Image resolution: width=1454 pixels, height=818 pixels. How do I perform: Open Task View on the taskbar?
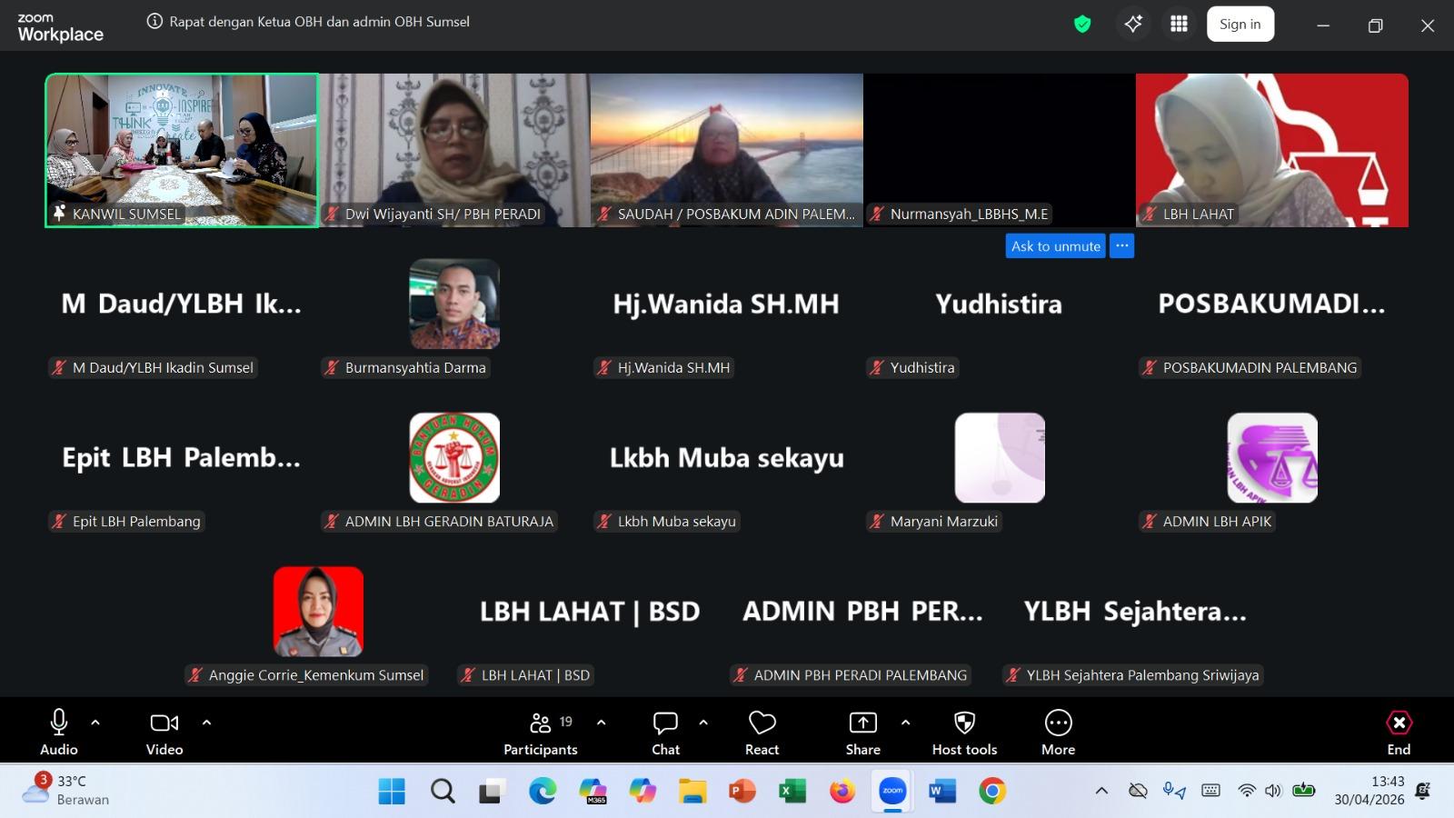[492, 792]
